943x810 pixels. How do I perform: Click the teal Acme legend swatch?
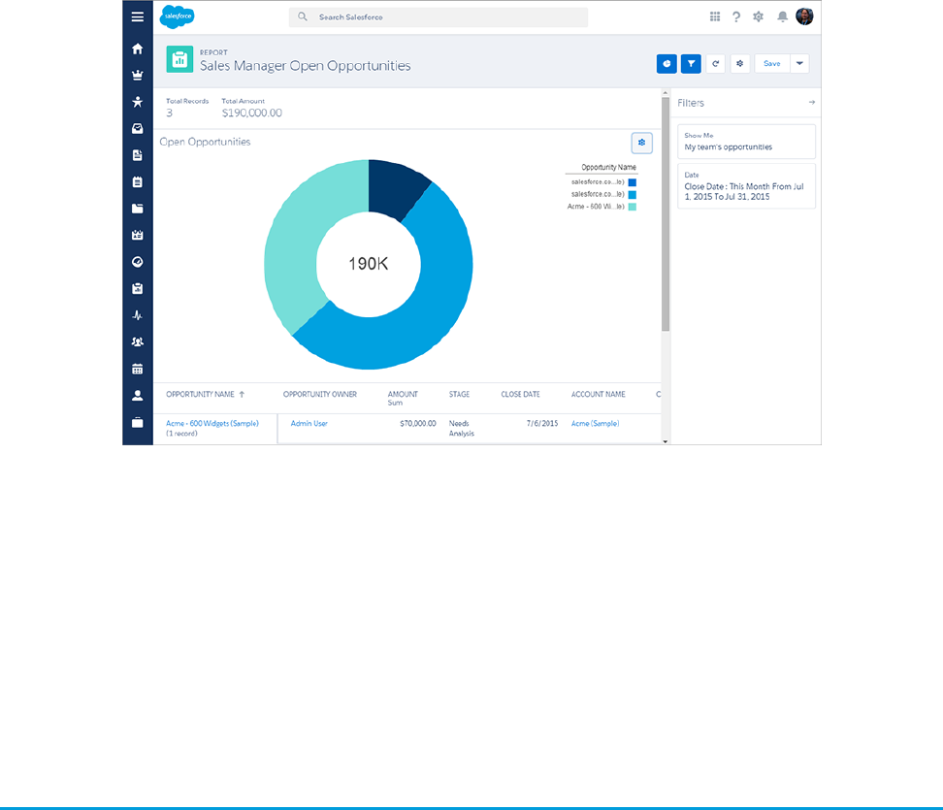[633, 207]
